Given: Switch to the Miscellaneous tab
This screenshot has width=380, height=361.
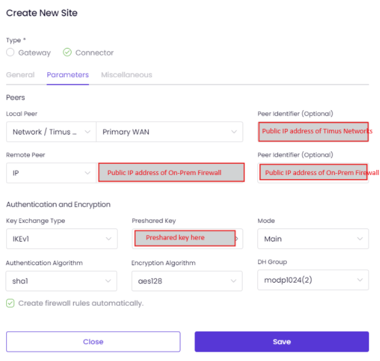Looking at the screenshot, I should coord(126,75).
